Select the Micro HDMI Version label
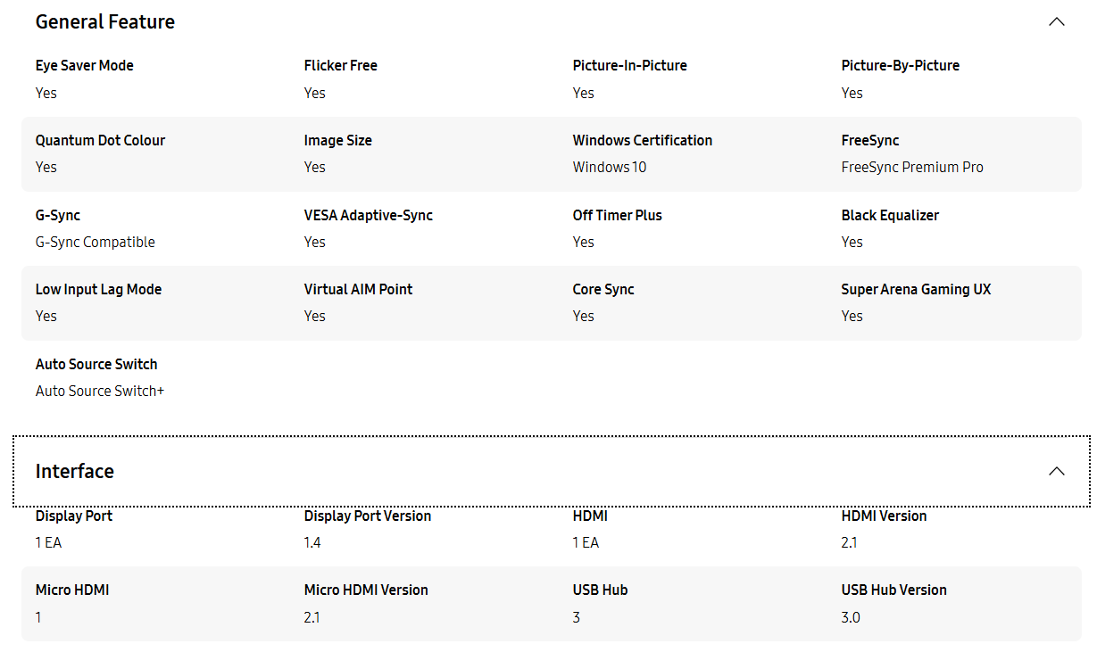 366,590
